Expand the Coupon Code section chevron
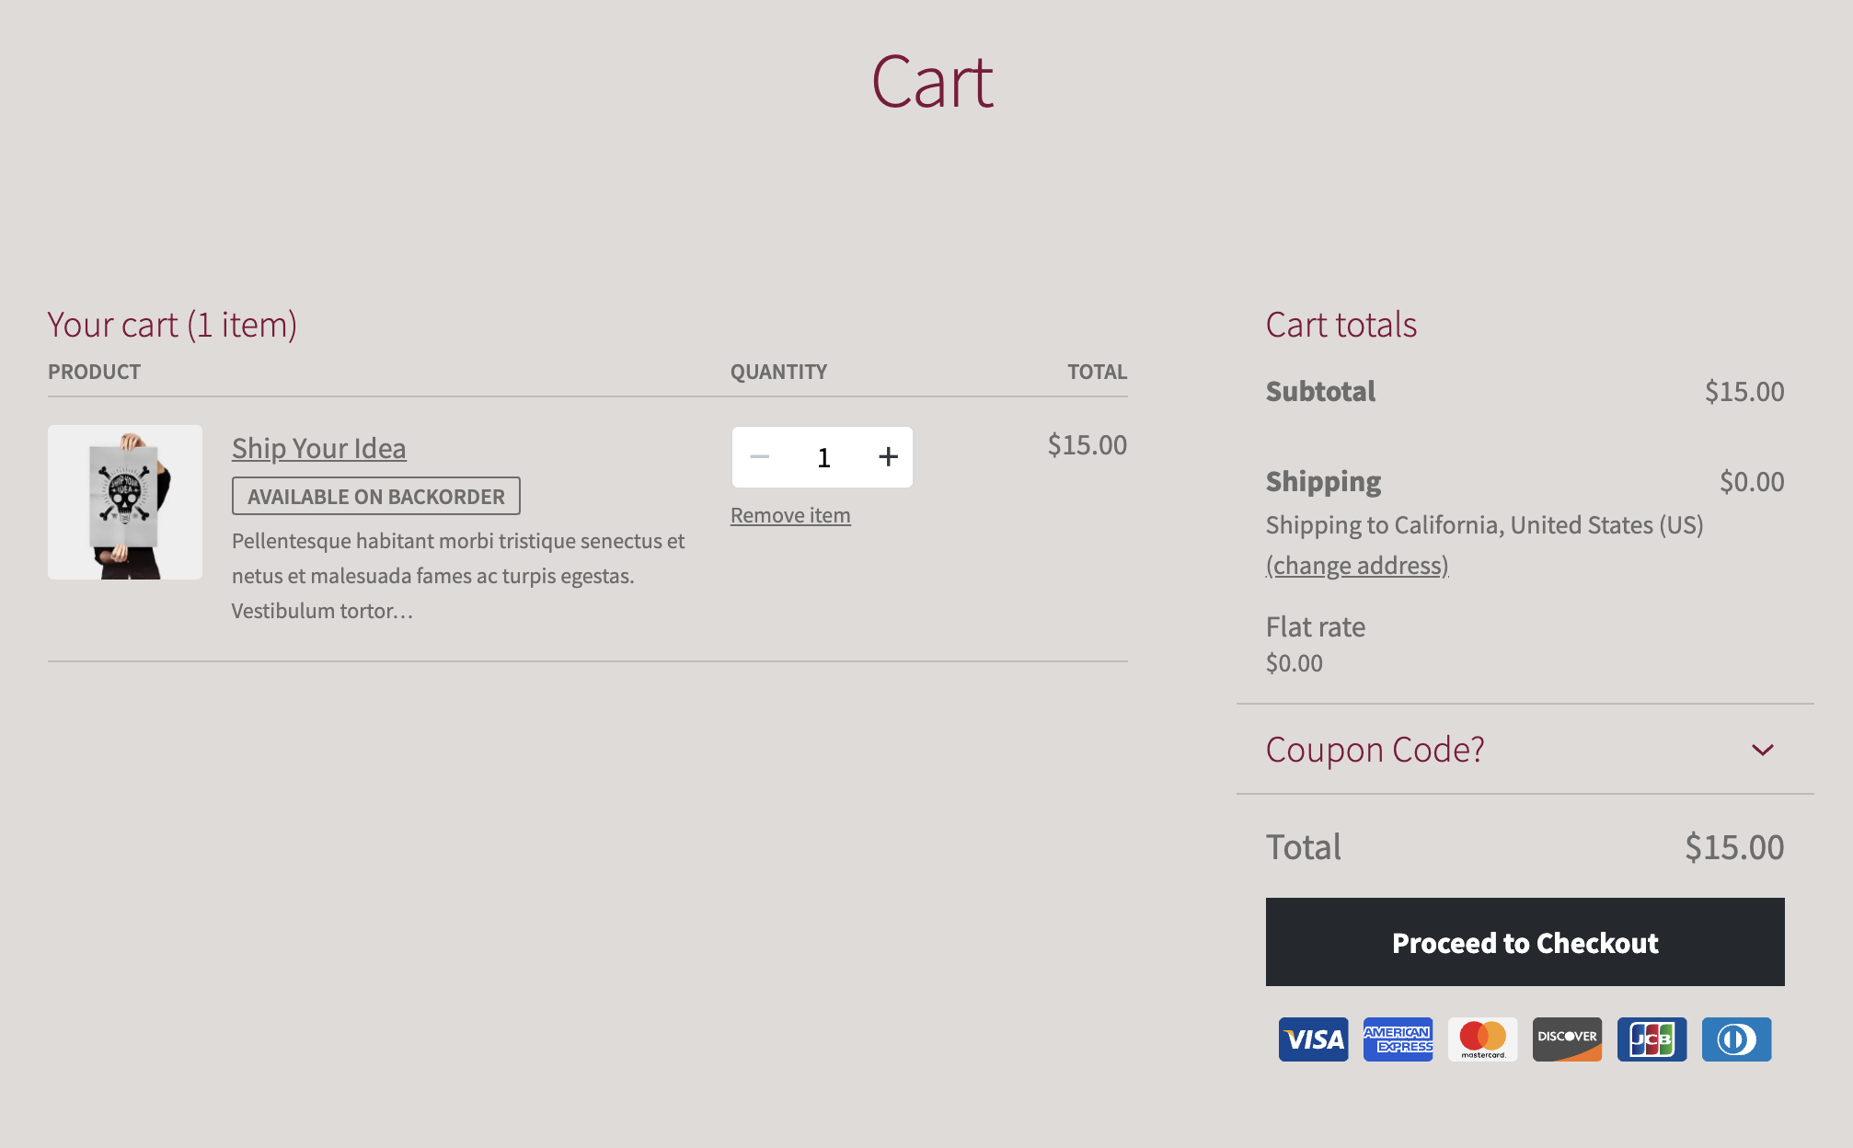 [x=1763, y=750]
